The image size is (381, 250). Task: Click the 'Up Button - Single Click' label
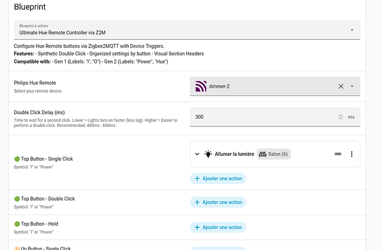pos(43,248)
